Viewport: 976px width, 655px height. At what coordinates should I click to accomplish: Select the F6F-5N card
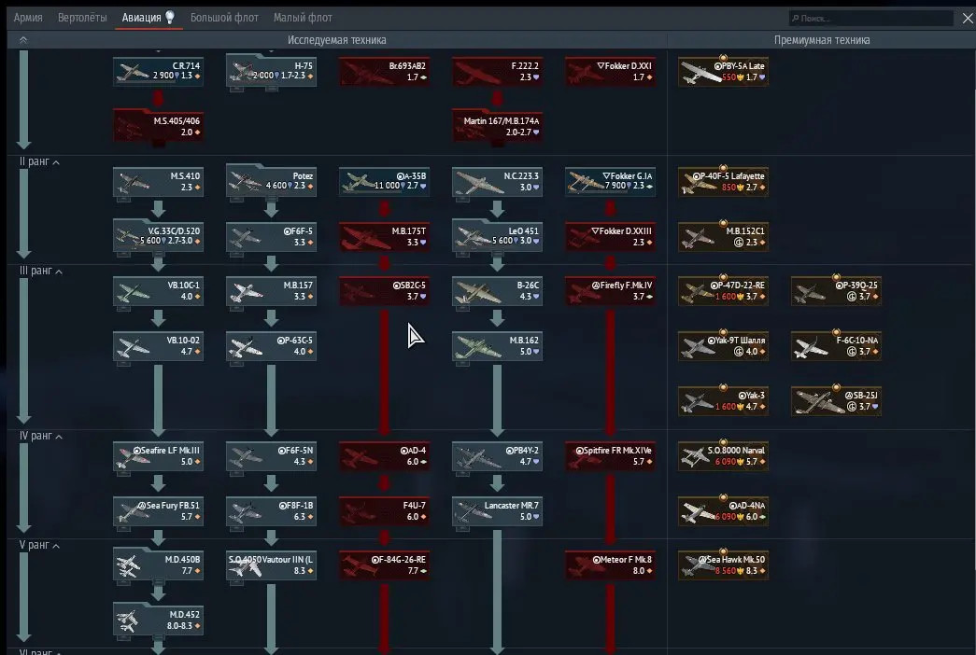click(x=271, y=456)
